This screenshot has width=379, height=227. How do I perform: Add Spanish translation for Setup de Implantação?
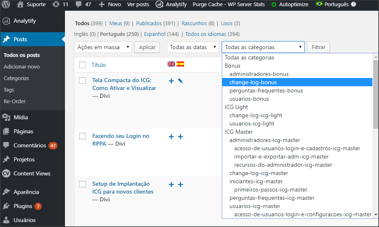[x=180, y=184]
